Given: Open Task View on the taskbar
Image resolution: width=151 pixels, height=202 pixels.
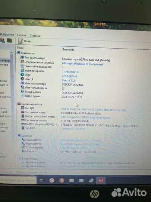Looking at the screenshot, I should pyautogui.click(x=41, y=180).
